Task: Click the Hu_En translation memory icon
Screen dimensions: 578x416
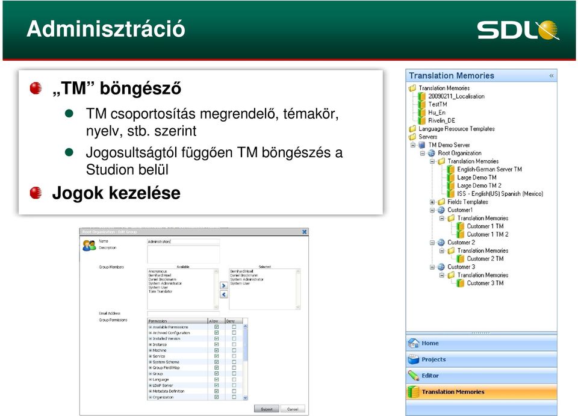Action: (x=422, y=113)
